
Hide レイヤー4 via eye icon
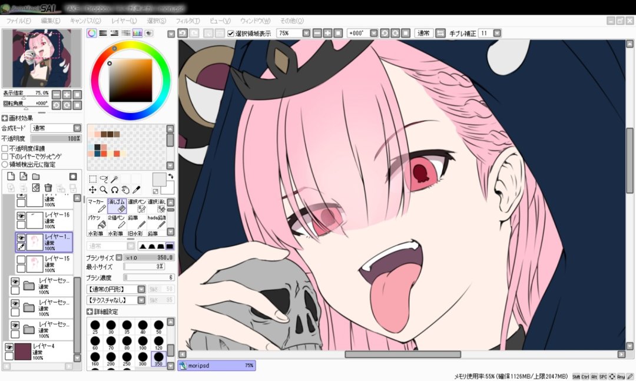[9, 347]
